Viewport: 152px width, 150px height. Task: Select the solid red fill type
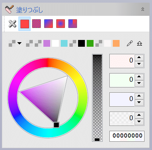click(25, 24)
